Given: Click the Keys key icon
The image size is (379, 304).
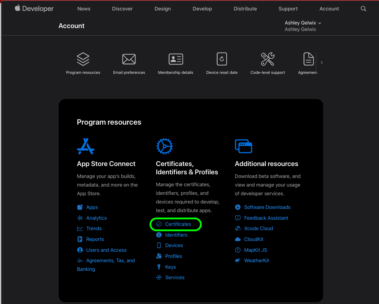Looking at the screenshot, I should point(159,267).
